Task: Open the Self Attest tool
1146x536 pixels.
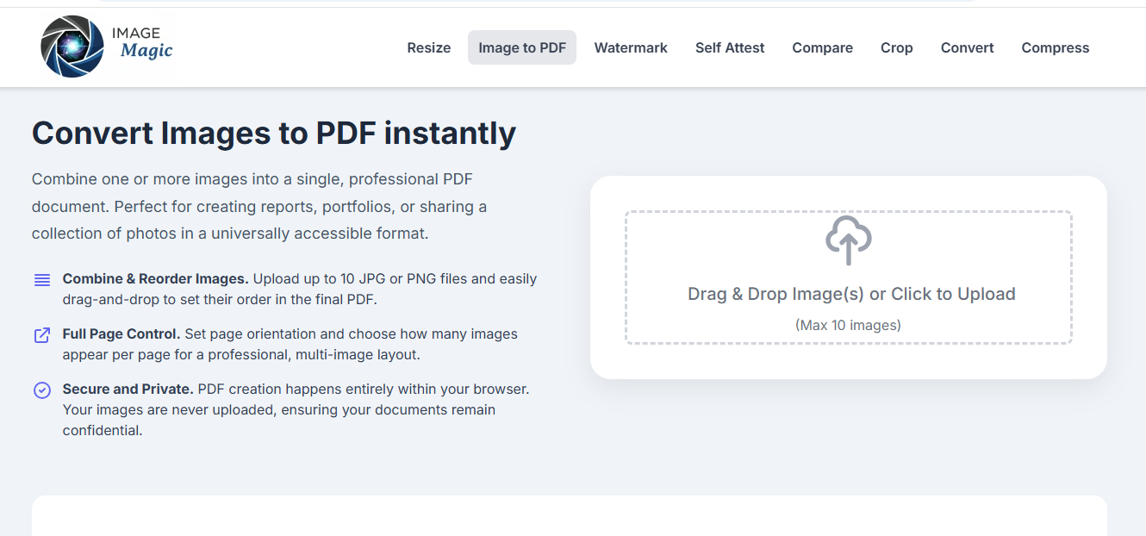Action: tap(729, 47)
